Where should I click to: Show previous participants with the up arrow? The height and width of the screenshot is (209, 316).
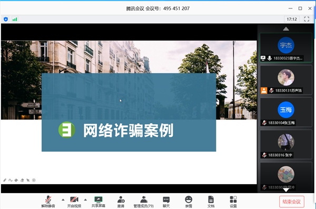point(286,29)
